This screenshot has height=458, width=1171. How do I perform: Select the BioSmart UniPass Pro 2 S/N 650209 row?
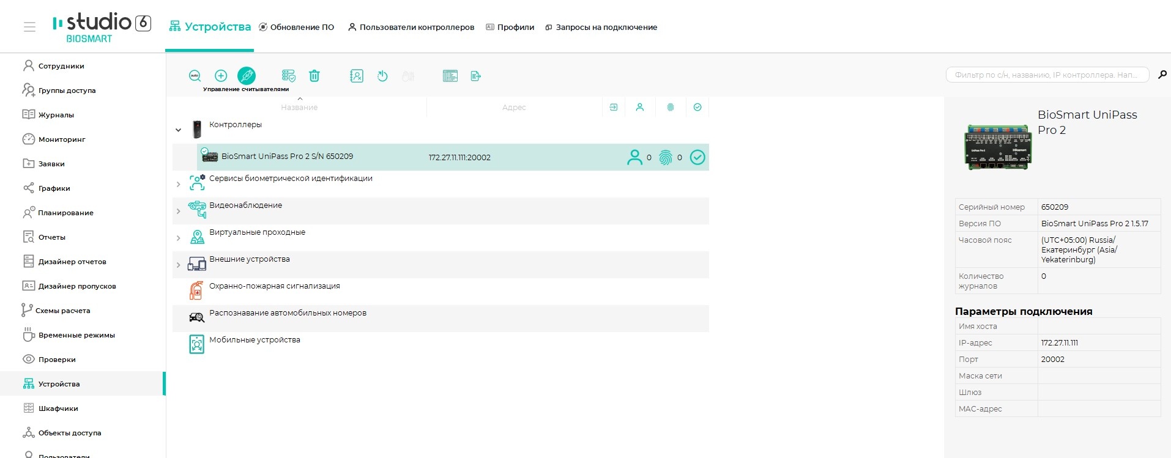click(x=453, y=157)
